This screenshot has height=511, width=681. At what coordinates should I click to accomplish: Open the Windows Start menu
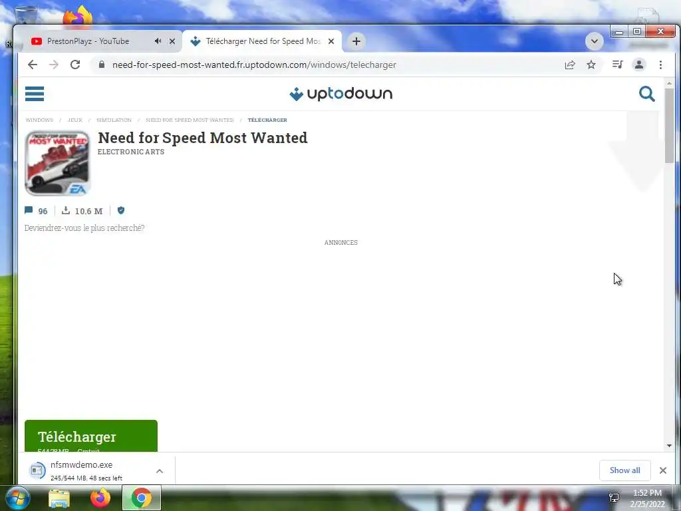click(18, 498)
